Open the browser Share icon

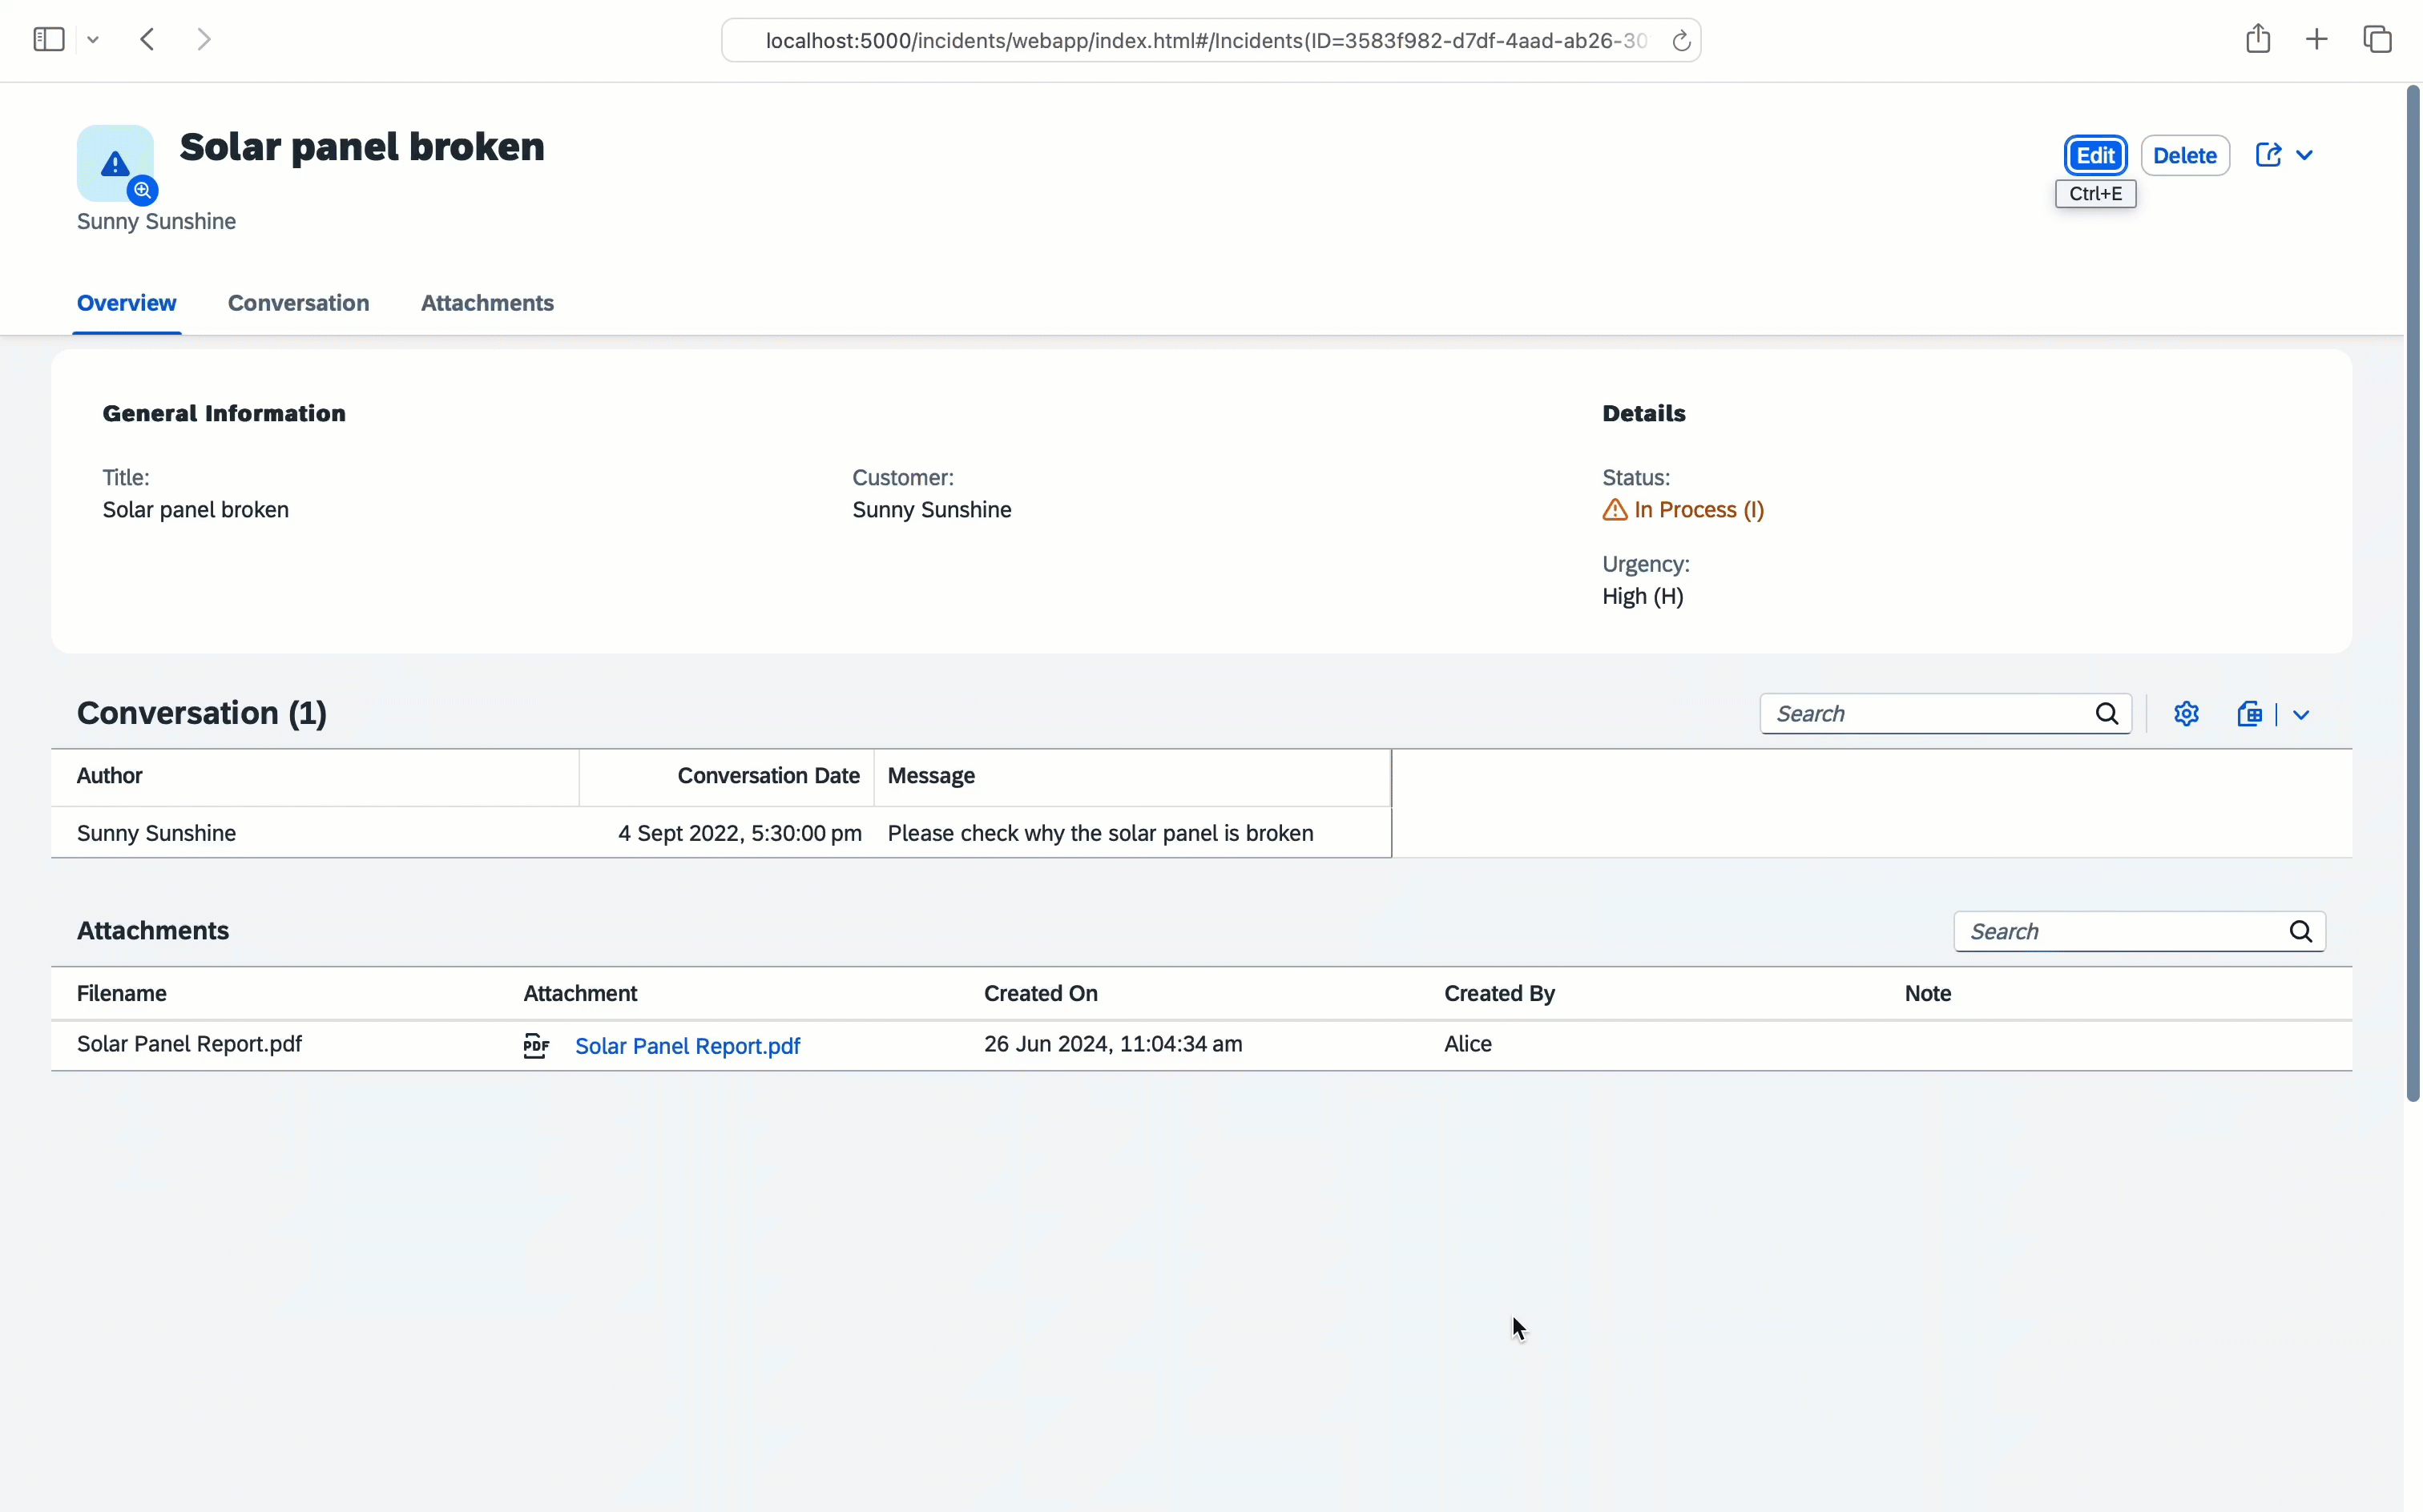tap(2257, 40)
